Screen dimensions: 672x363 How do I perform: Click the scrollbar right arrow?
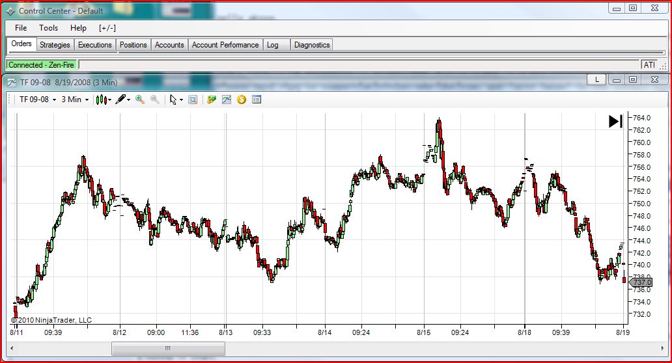coord(663,349)
